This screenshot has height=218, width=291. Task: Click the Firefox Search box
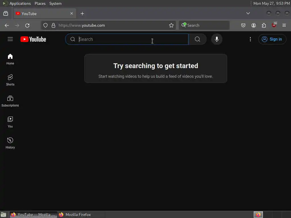tap(204, 25)
